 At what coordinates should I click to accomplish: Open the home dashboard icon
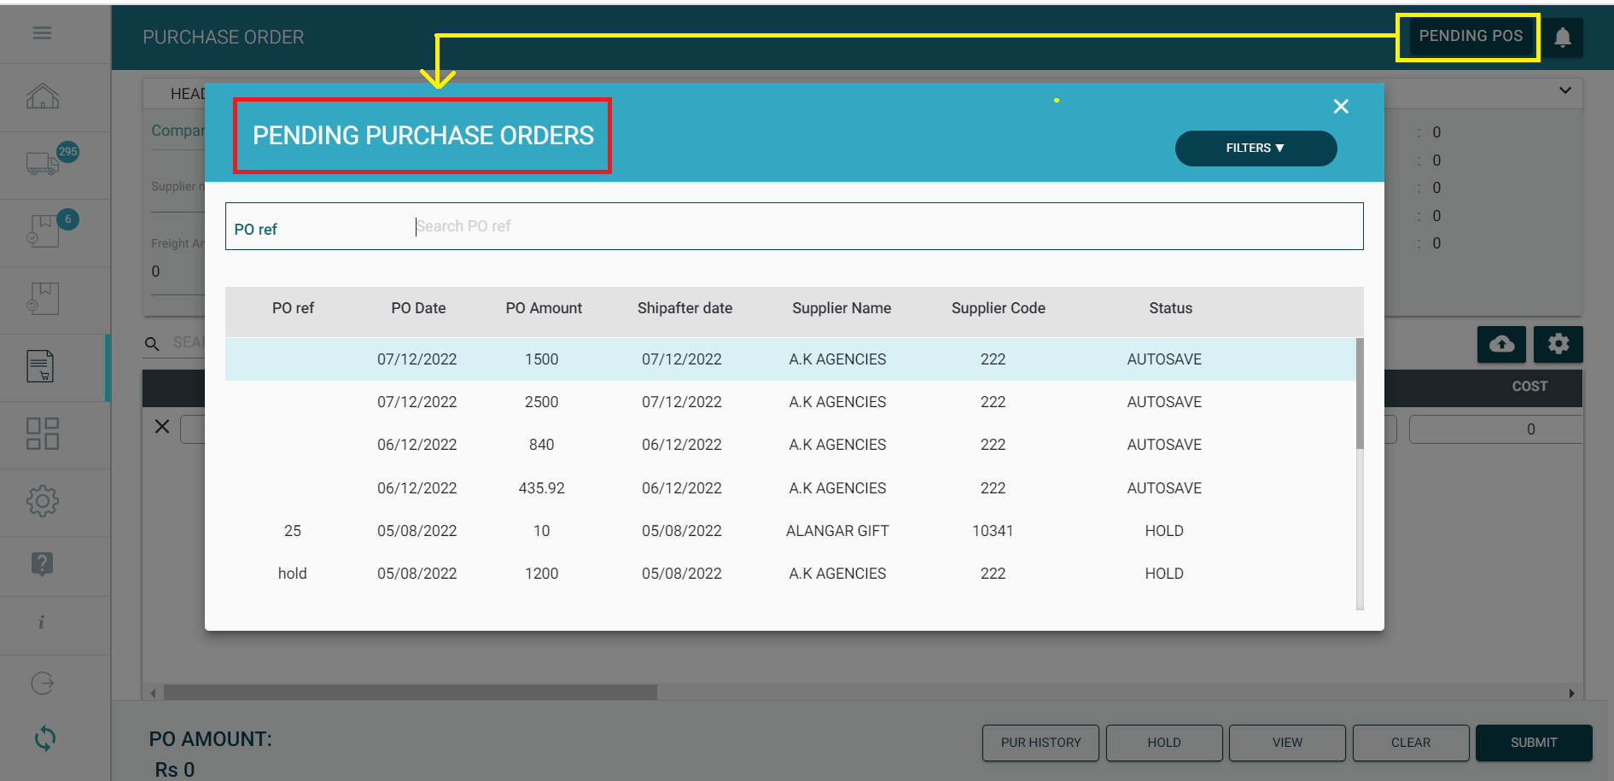click(42, 96)
